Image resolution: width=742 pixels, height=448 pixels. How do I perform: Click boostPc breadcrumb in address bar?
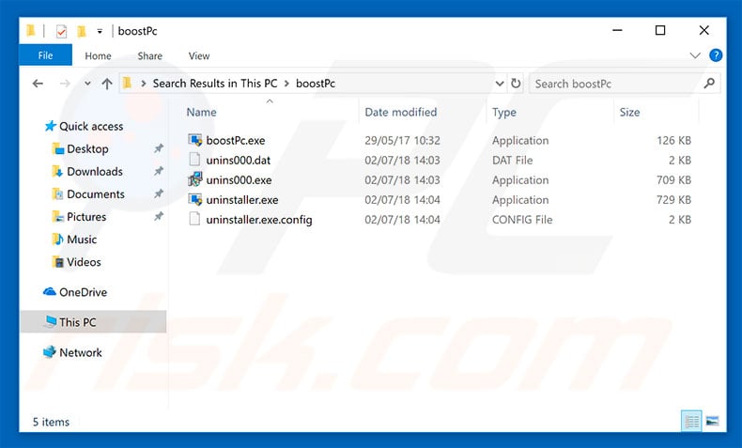pyautogui.click(x=316, y=84)
